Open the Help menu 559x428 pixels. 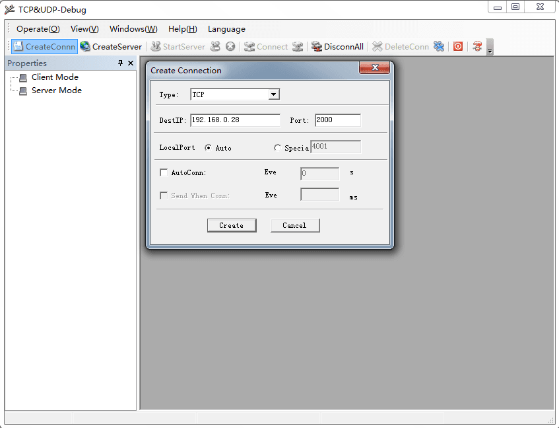pyautogui.click(x=183, y=29)
